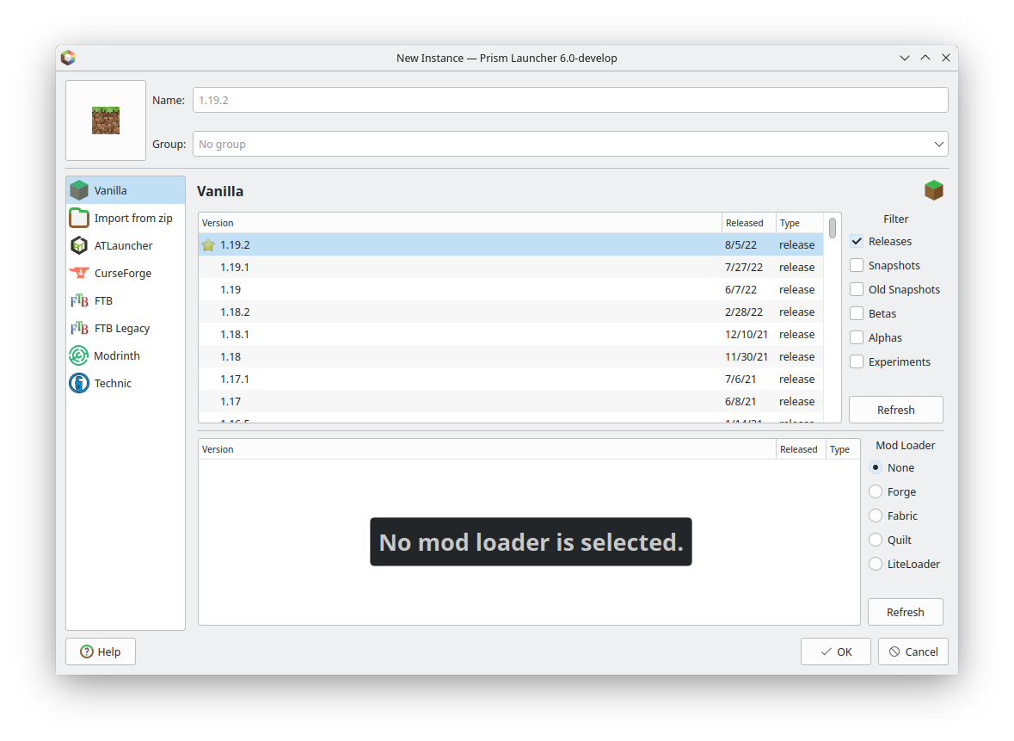Select the Fabric mod loader
The image size is (1014, 741).
pyautogui.click(x=876, y=516)
